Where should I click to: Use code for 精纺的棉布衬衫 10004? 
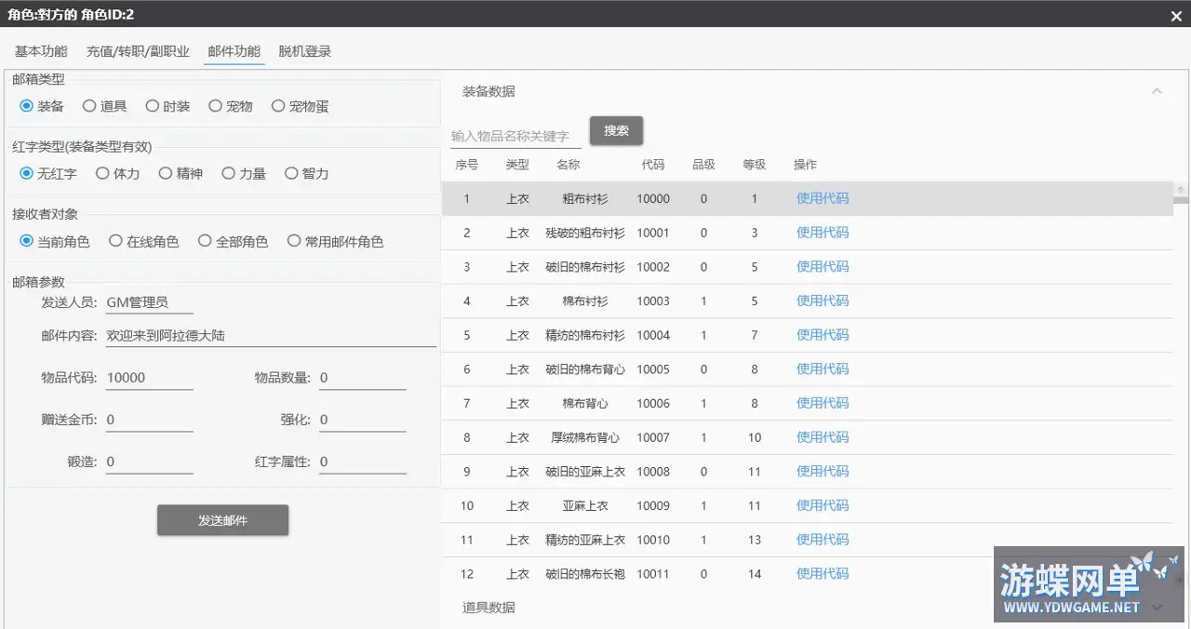(x=823, y=335)
